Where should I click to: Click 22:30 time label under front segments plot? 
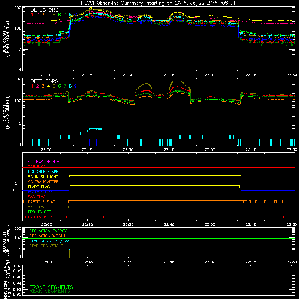[128, 75]
